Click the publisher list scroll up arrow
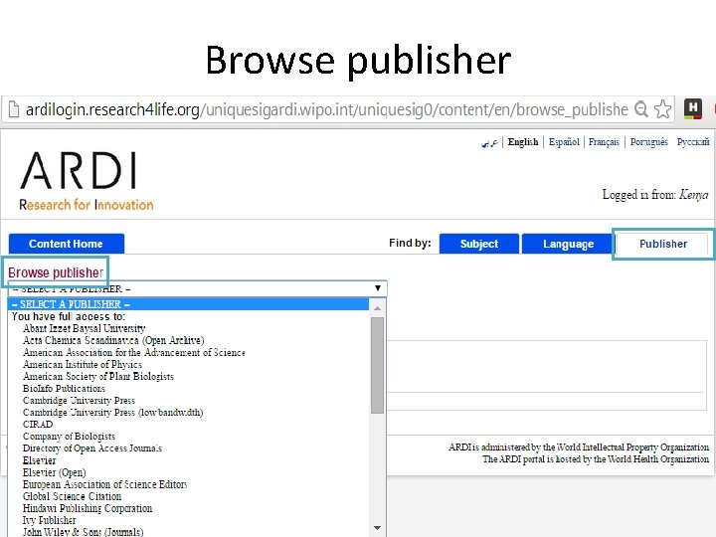The height and width of the screenshot is (537, 716). click(x=377, y=308)
